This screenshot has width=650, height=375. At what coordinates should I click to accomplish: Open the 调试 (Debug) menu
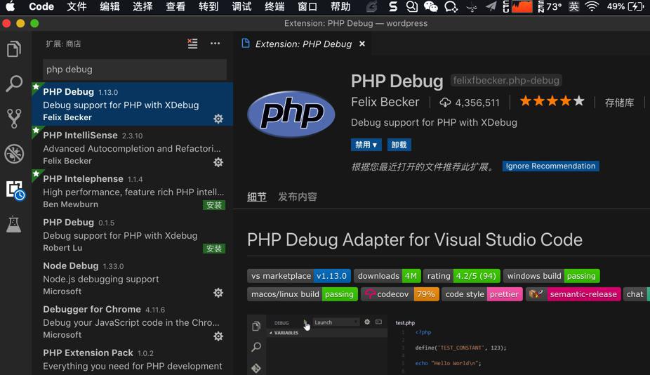[241, 6]
